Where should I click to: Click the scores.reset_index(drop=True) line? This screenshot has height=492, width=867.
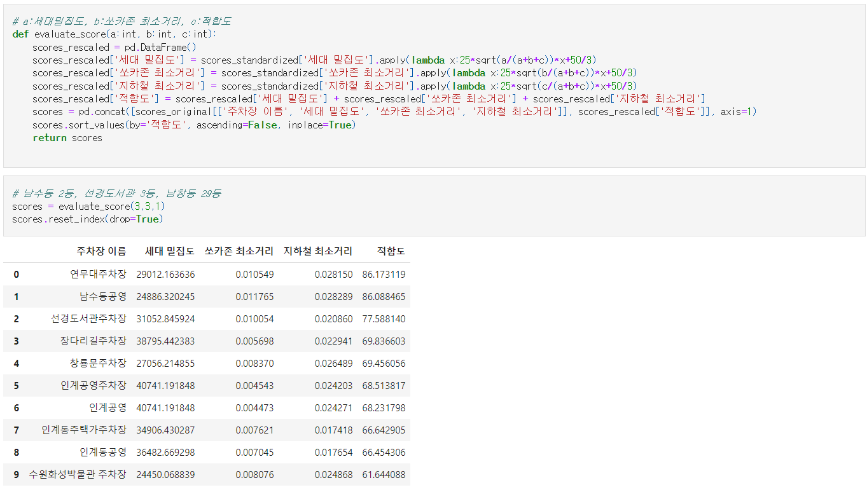(88, 219)
